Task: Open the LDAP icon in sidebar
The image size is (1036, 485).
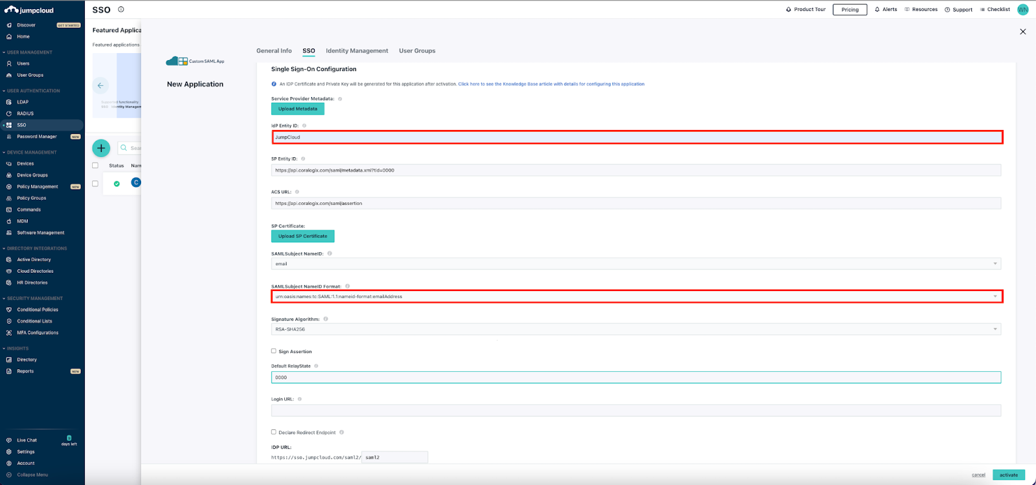Action: pos(9,102)
